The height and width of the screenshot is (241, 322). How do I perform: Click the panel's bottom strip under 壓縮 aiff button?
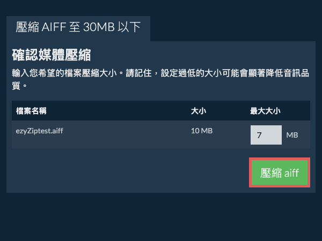click(x=280, y=190)
